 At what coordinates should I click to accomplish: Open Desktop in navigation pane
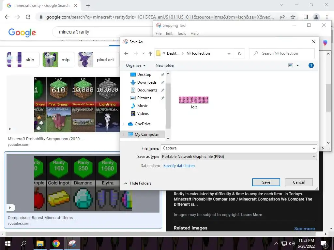click(144, 75)
